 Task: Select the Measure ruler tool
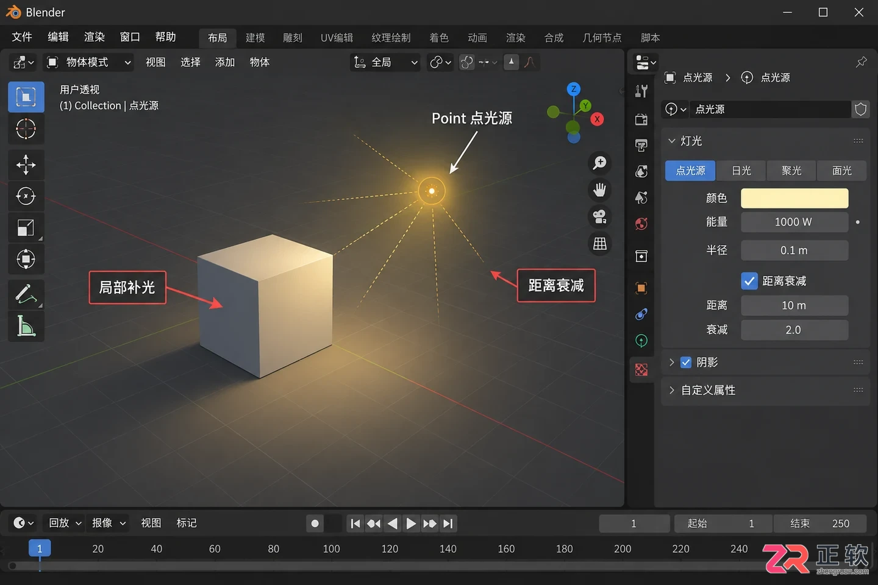click(26, 326)
